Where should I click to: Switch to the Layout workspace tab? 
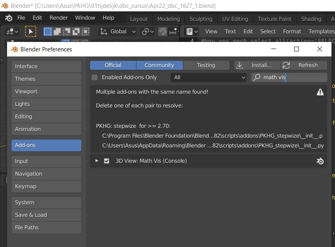[x=139, y=19]
